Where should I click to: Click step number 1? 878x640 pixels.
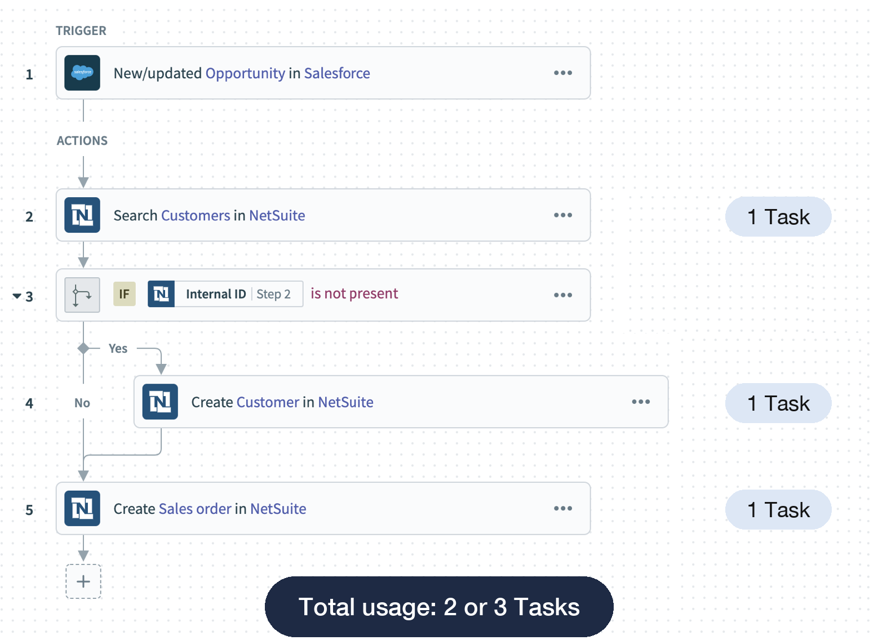(x=29, y=74)
